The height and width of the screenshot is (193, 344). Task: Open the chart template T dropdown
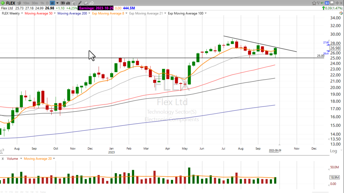(63, 3)
